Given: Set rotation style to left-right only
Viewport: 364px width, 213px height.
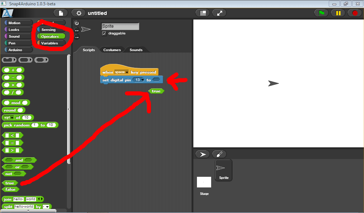Looking at the screenshot, I should tap(77, 30).
